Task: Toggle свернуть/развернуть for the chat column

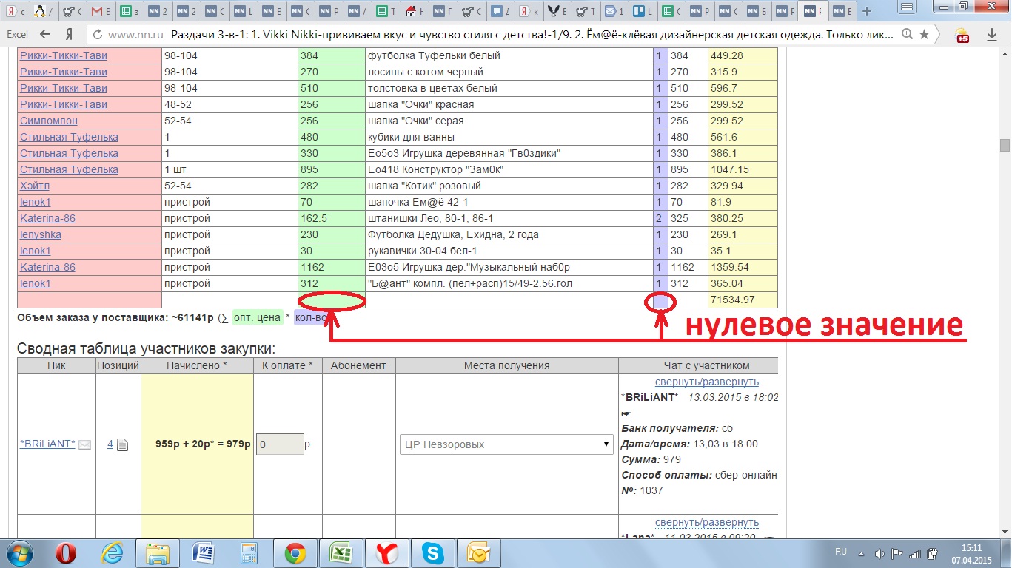Action: tap(706, 382)
